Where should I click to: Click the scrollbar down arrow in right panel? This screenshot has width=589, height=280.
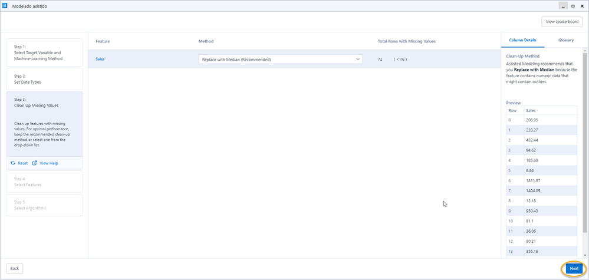[585, 255]
